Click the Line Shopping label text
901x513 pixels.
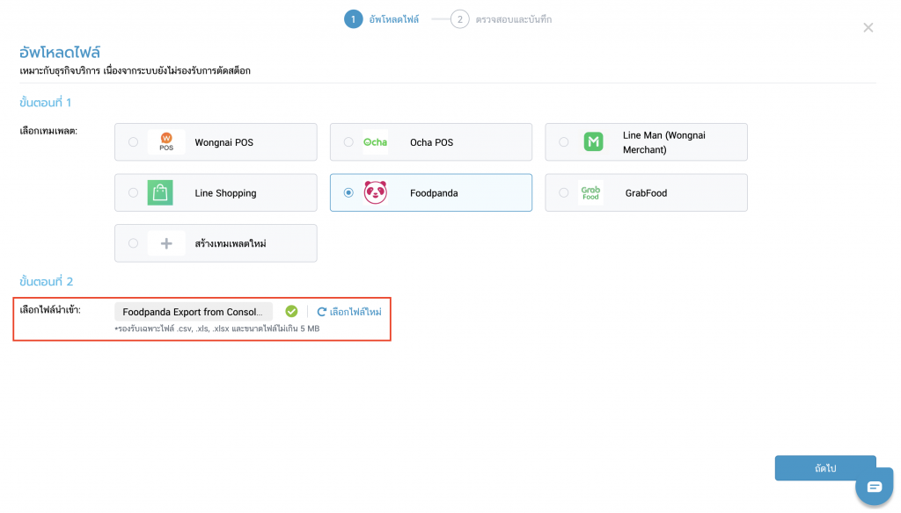(x=225, y=192)
